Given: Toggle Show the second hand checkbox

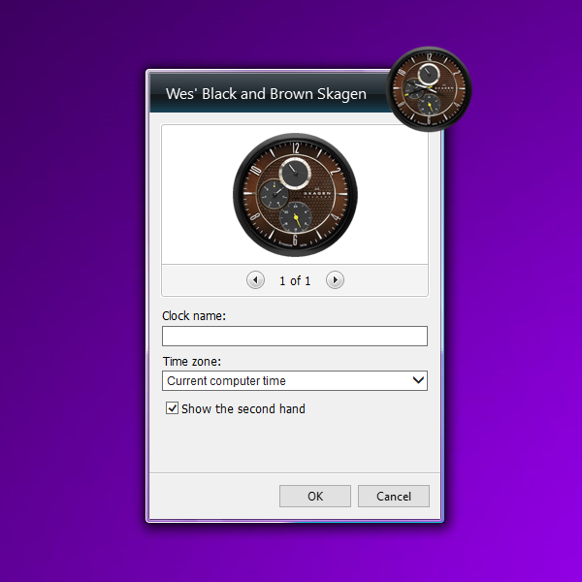Looking at the screenshot, I should [x=172, y=408].
